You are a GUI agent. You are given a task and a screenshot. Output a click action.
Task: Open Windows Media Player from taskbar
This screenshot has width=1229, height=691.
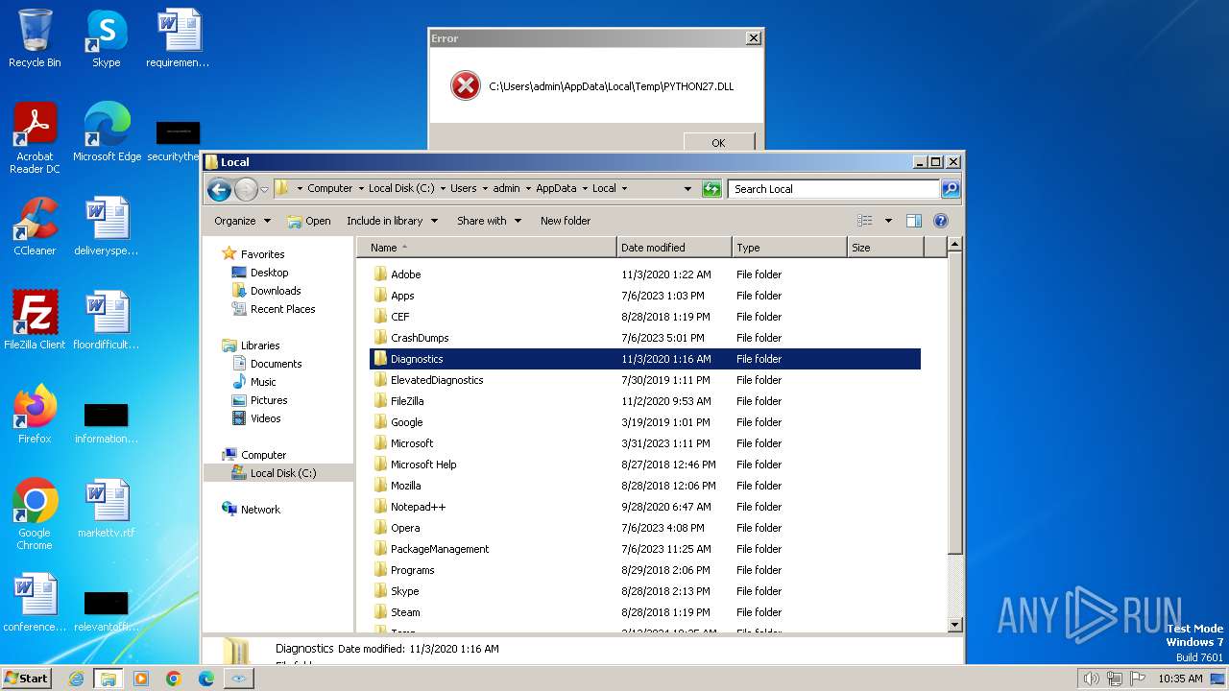pos(141,679)
